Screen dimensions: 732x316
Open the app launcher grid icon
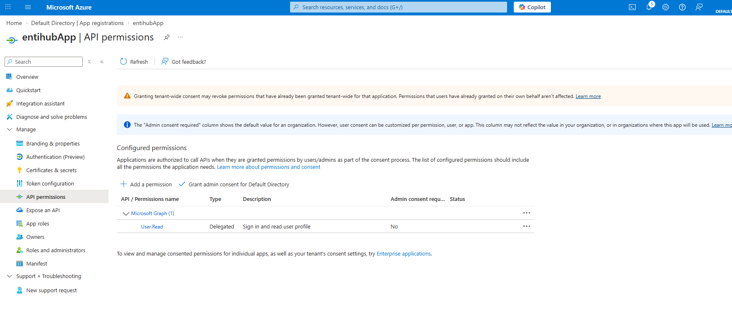tap(8, 7)
